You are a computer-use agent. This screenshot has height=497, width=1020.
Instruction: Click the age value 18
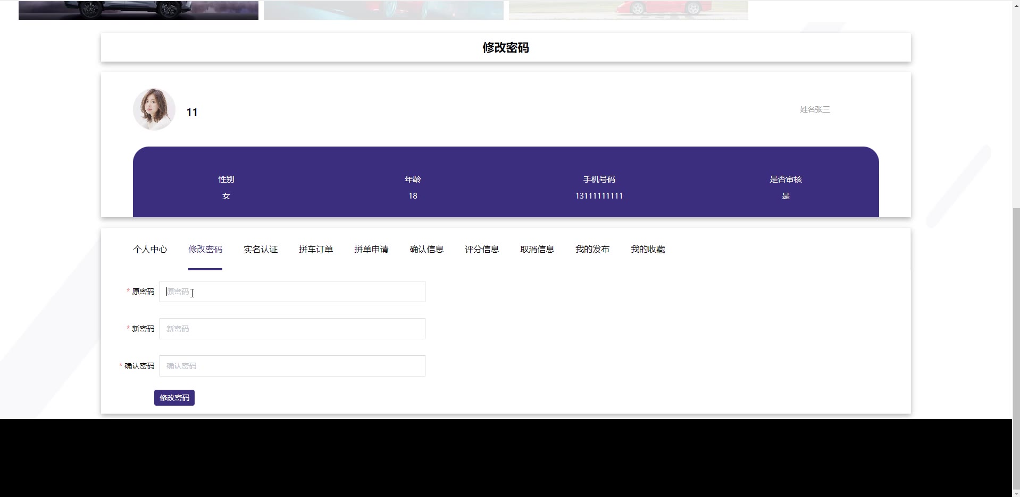413,196
